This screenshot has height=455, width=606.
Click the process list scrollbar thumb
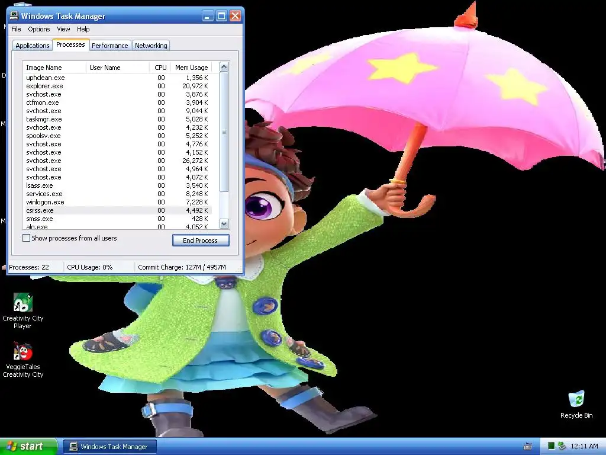pyautogui.click(x=224, y=132)
